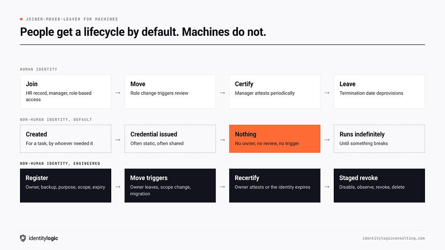Click the NON-HUMAN IDENTITY, DEFAULT label

tap(56, 120)
